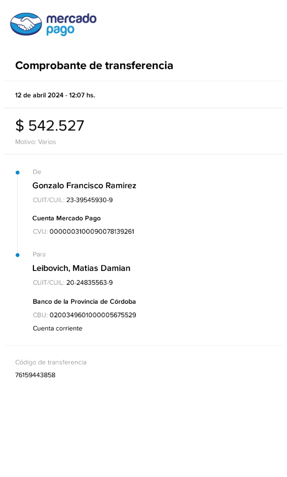Select the CVU number 0000003100090078139261
This screenshot has height=477, width=287.
pos(92,232)
